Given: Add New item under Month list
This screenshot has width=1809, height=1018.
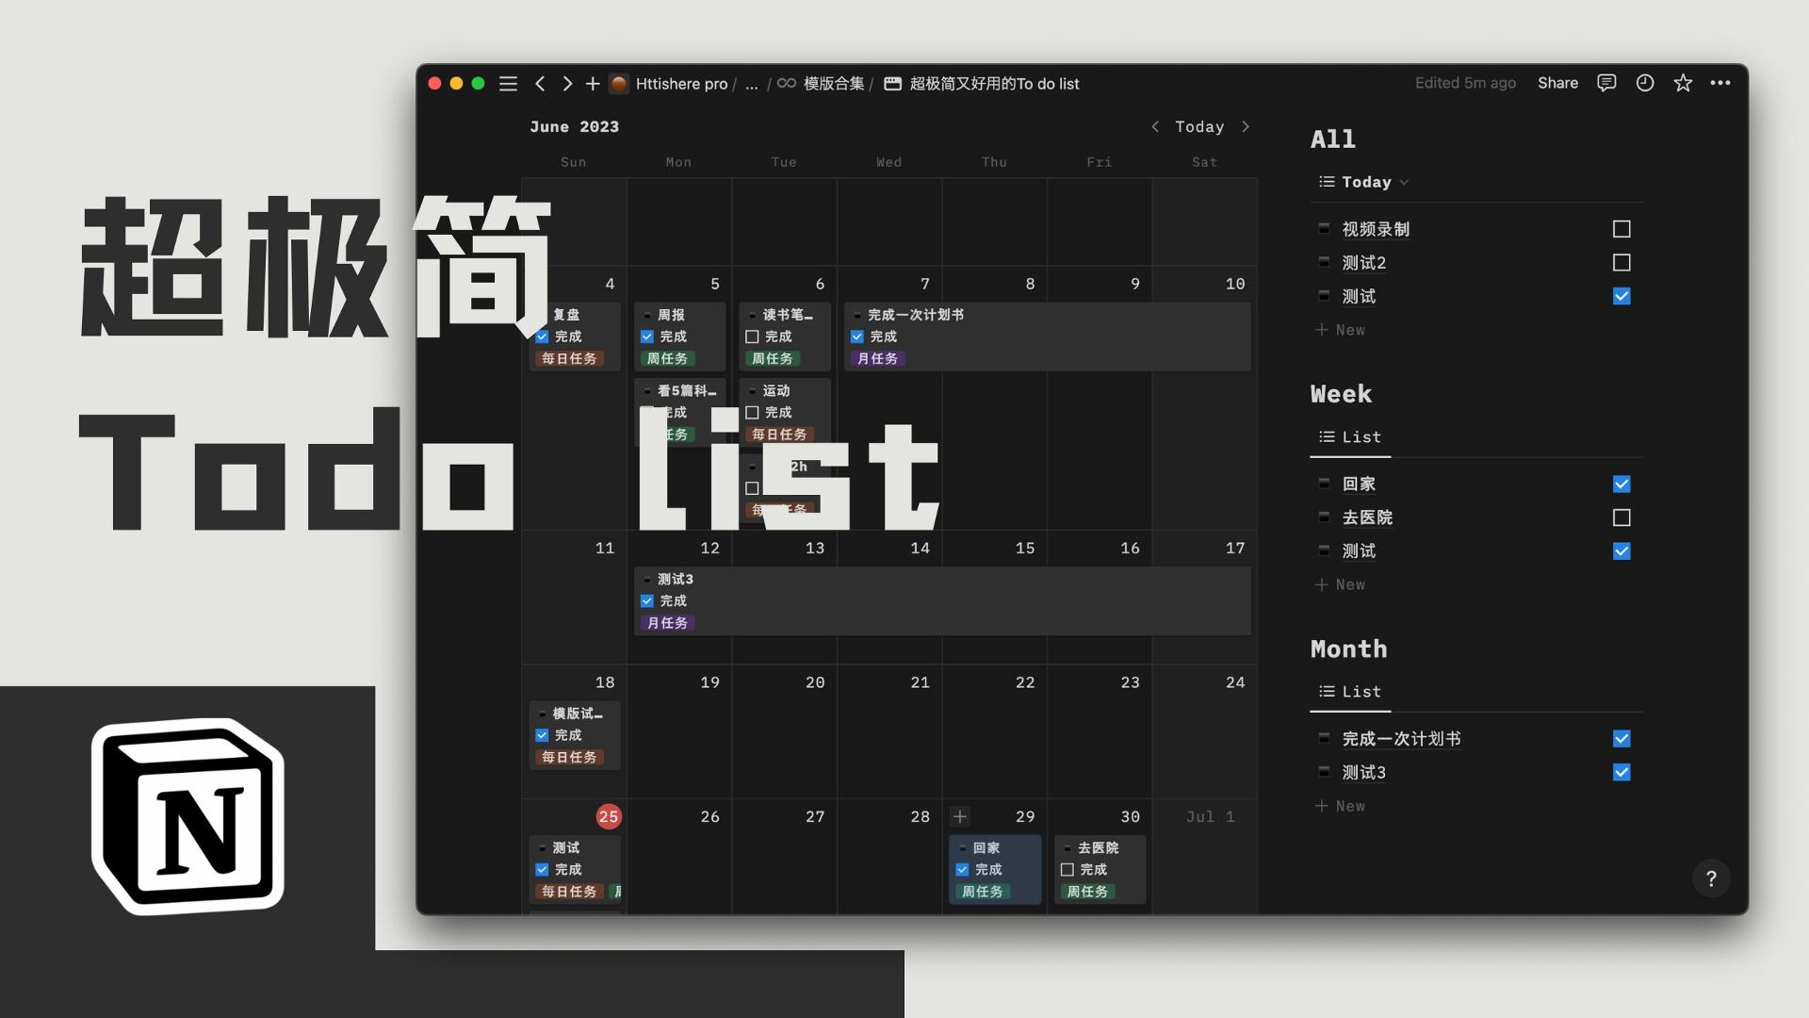Looking at the screenshot, I should tap(1341, 806).
